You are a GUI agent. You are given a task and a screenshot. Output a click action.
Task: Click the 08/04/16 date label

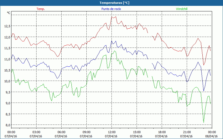click(211, 136)
